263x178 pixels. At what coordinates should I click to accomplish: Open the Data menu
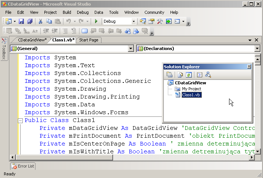point(98,12)
